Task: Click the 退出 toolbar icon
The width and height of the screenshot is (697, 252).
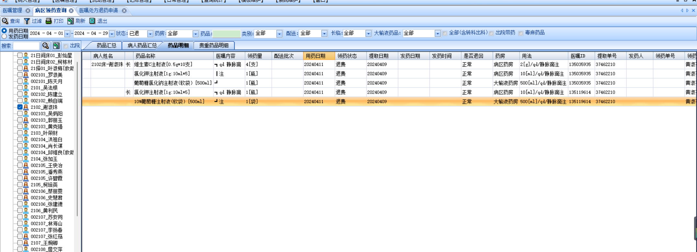Action: click(92, 21)
